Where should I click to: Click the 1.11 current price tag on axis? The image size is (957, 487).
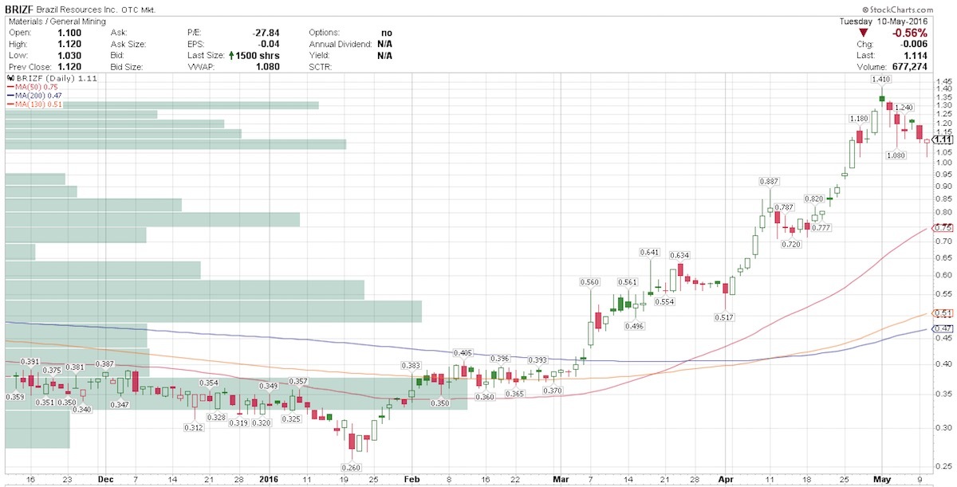(943, 139)
